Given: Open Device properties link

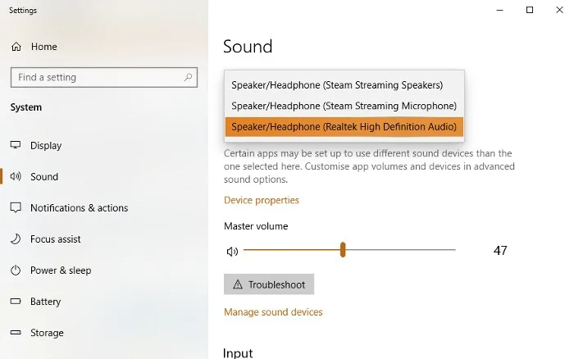Looking at the screenshot, I should [262, 200].
